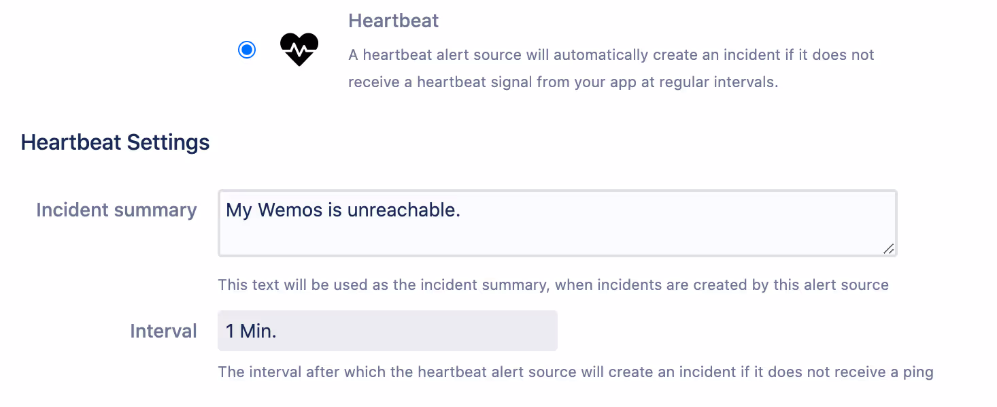Click the Interval field label
Screen dimensions: 997x407
pos(163,331)
